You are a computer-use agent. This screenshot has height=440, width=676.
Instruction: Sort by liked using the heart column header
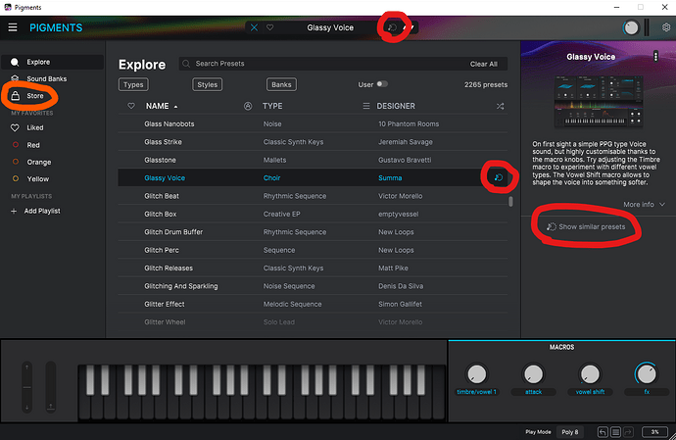131,106
